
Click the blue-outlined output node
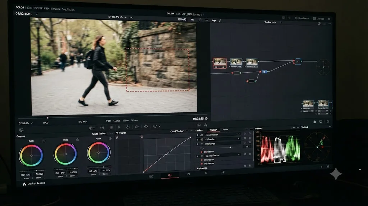(x=298, y=62)
